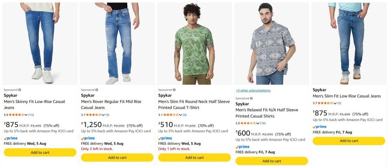Open the green printed T-shirt product image
The image size is (388, 166).
[x=195, y=44]
